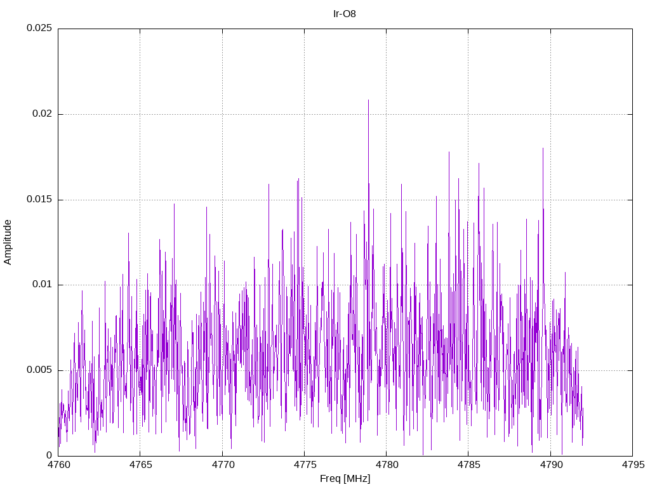Click the x-axis tick label 4775
650x487 pixels.
305,465
